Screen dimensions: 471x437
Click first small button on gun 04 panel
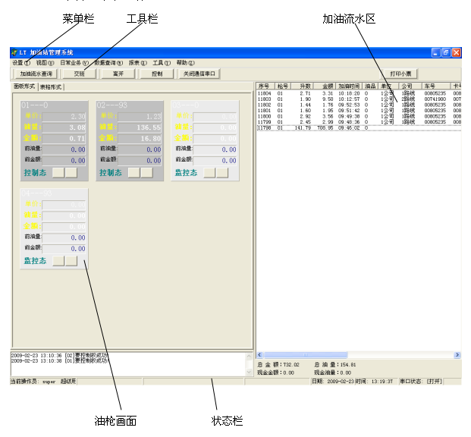(58, 261)
